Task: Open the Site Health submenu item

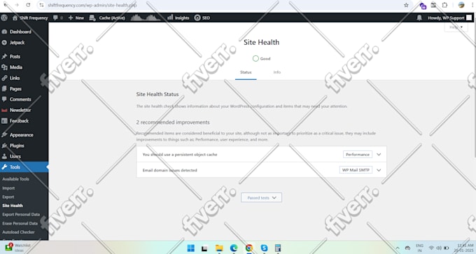Action: coord(13,206)
